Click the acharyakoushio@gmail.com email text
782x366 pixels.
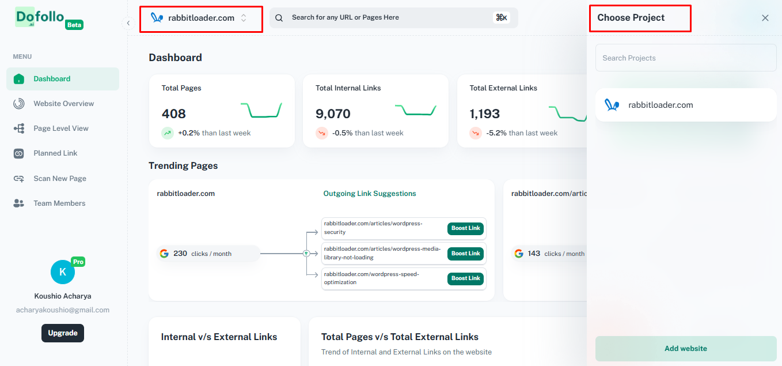tap(63, 310)
